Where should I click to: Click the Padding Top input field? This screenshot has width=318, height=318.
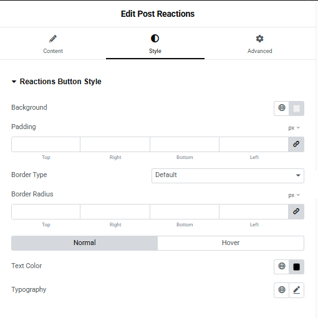46,144
